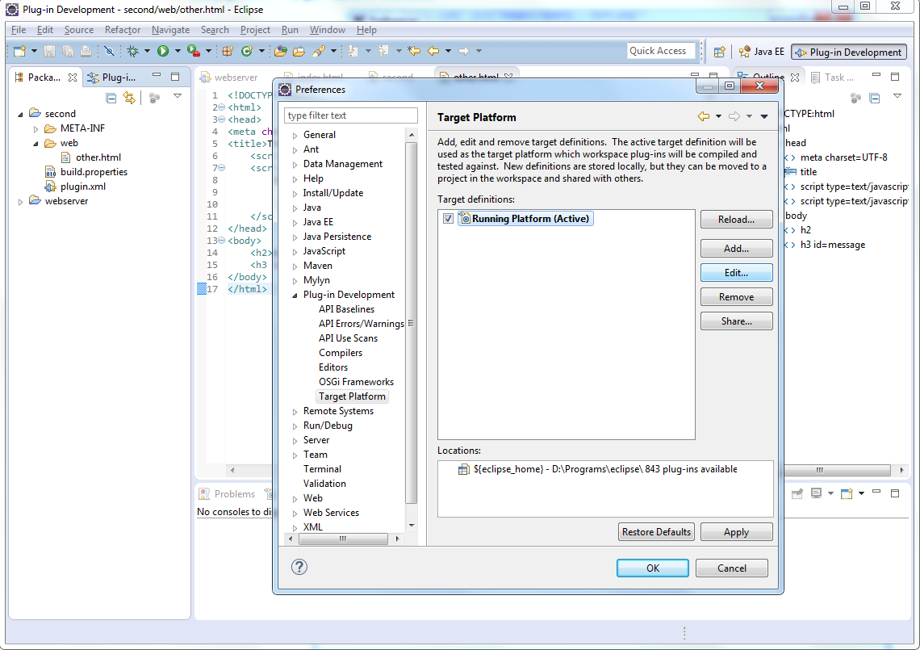Switch to the webserver editor tab
The width and height of the screenshot is (920, 650).
[229, 77]
